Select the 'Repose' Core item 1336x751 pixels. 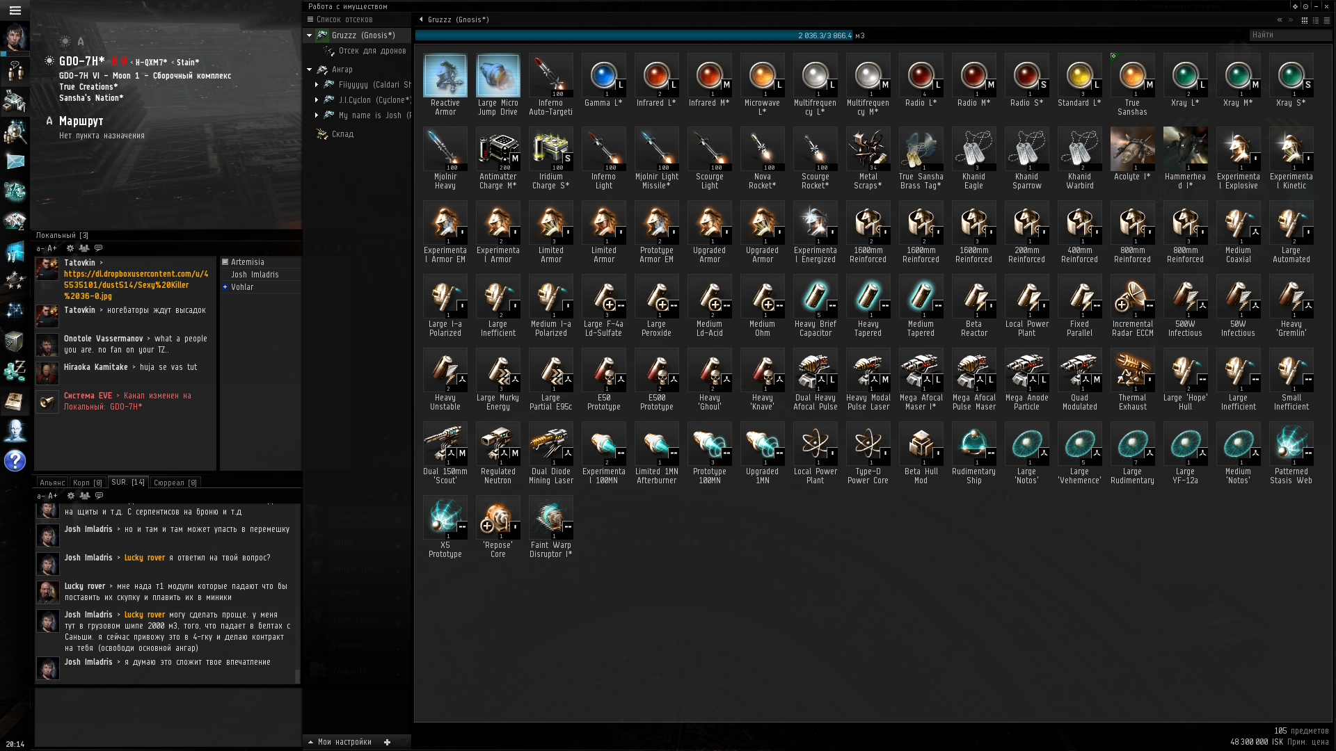point(498,527)
